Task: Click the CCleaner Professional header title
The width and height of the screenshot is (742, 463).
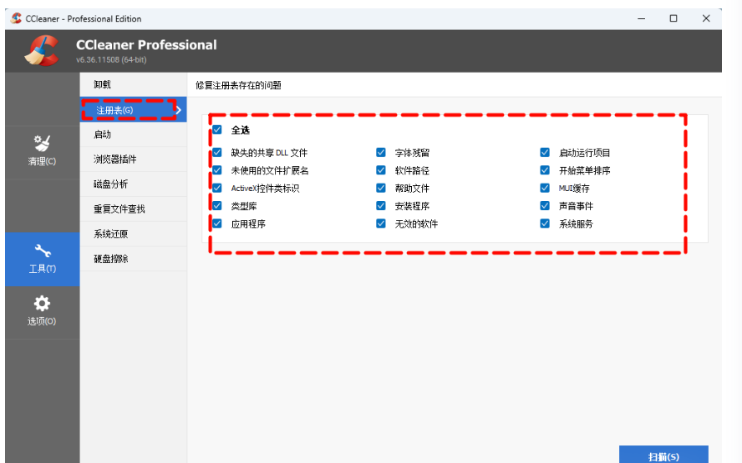Action: click(x=146, y=45)
